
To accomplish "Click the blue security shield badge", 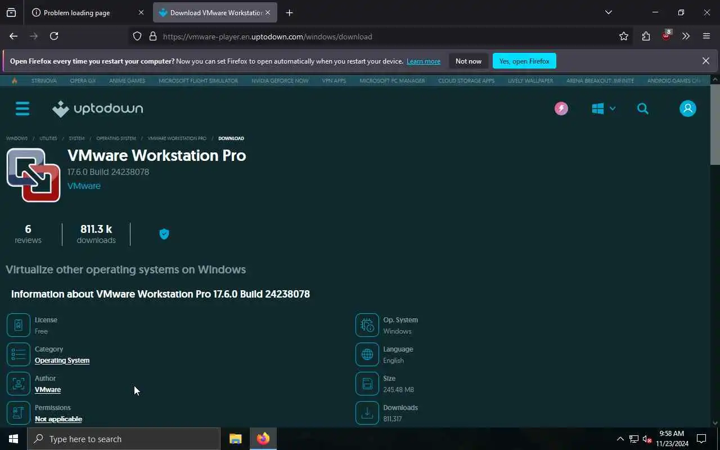I will coord(164,234).
